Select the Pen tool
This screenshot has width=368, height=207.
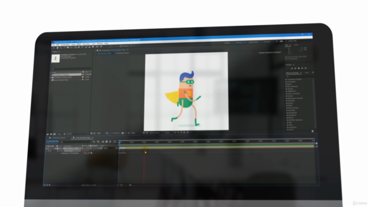(79, 47)
